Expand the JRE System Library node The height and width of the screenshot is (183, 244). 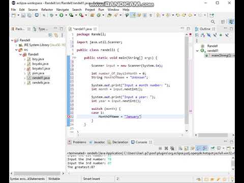[16, 45]
